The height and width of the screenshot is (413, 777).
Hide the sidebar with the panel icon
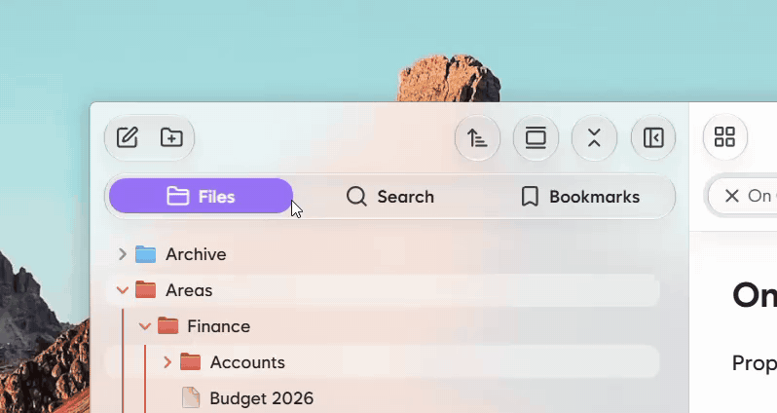[x=653, y=138]
